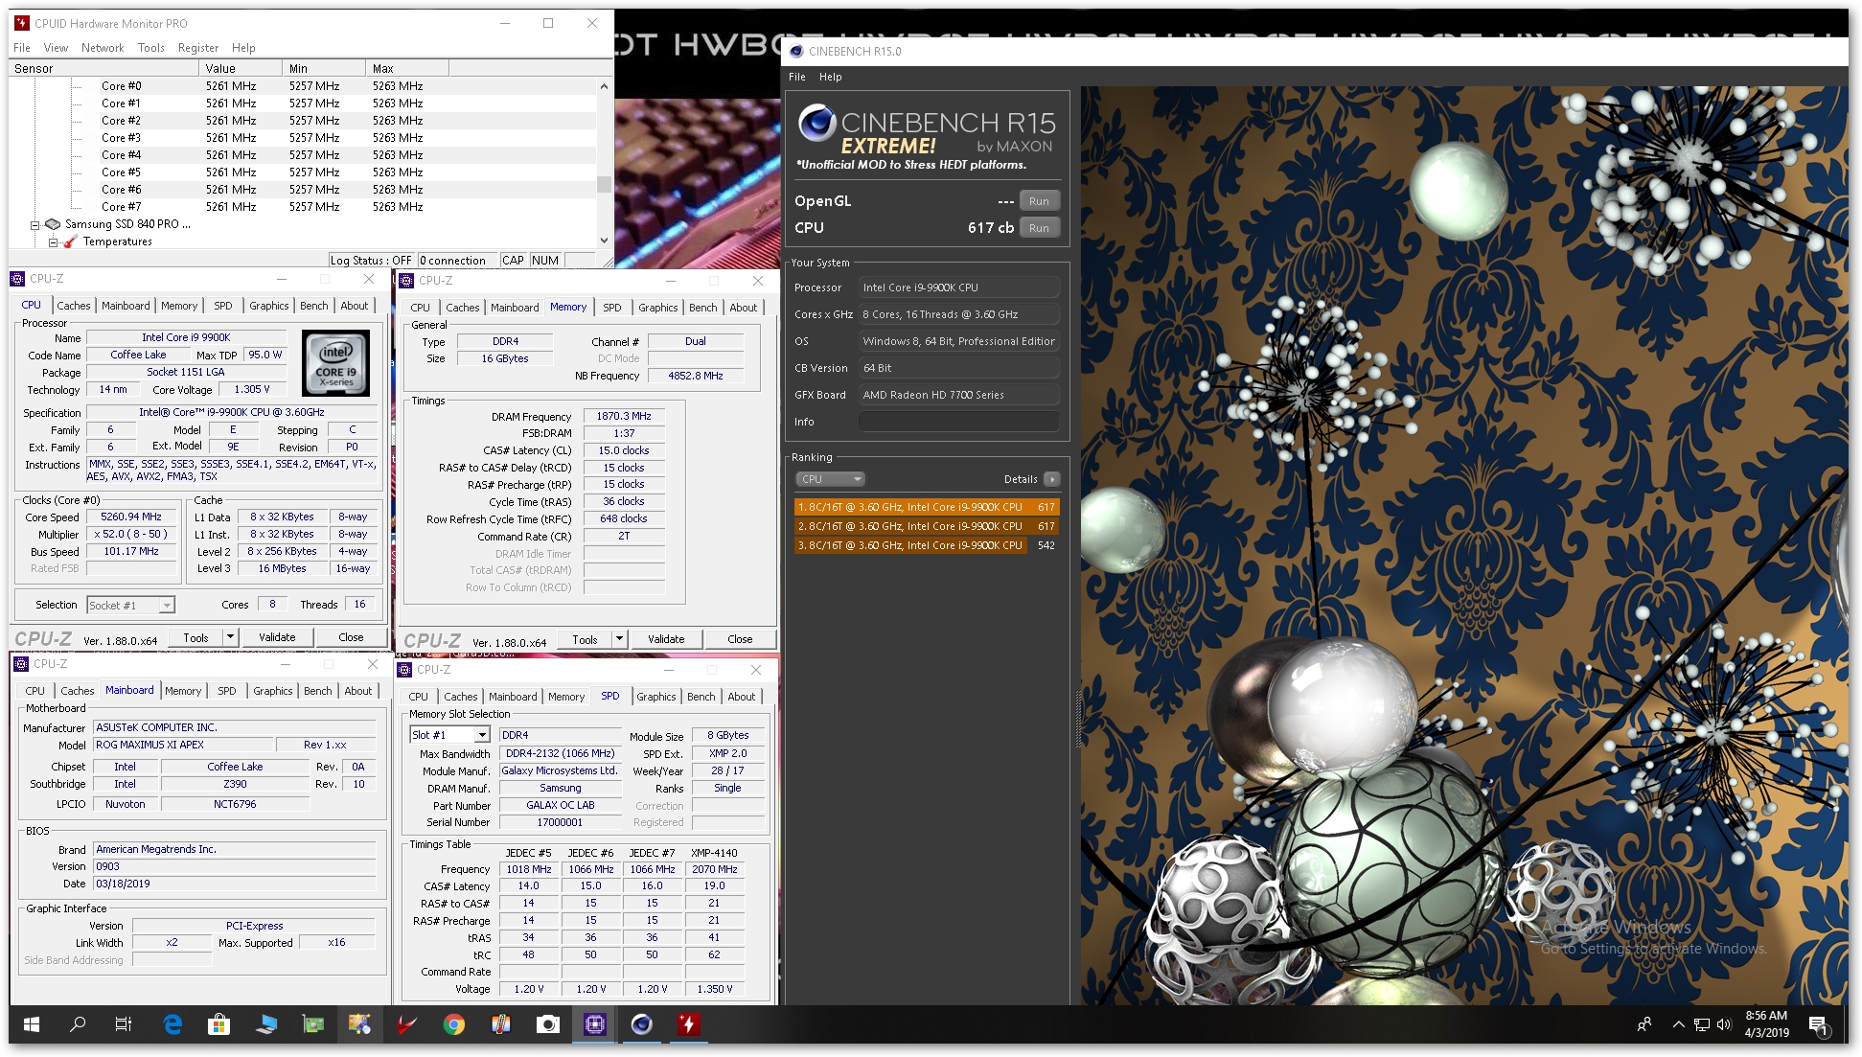Image resolution: width=1862 pixels, height=1057 pixels.
Task: Click Intel Core i9 logo in CPU-Z
Action: click(x=335, y=363)
